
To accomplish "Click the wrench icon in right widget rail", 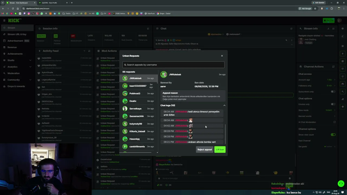I will (x=343, y=92).
